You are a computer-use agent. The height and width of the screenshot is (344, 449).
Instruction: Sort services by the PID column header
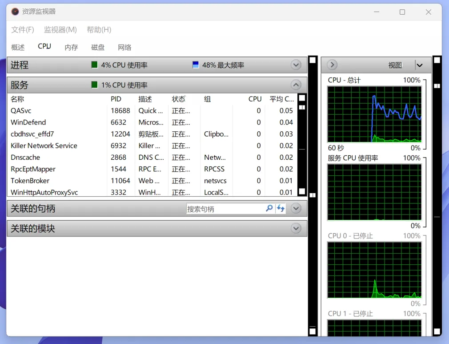(116, 99)
